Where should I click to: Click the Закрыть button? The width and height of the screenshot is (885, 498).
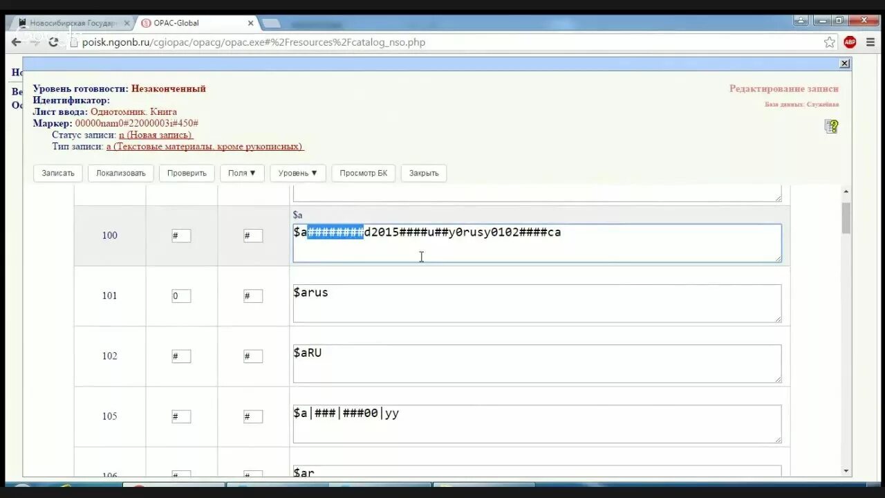[x=424, y=173]
